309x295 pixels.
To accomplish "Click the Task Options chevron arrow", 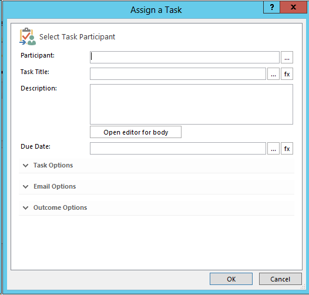I will point(26,166).
